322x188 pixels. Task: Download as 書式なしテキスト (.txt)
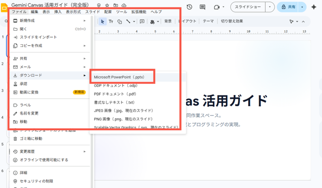click(138, 102)
